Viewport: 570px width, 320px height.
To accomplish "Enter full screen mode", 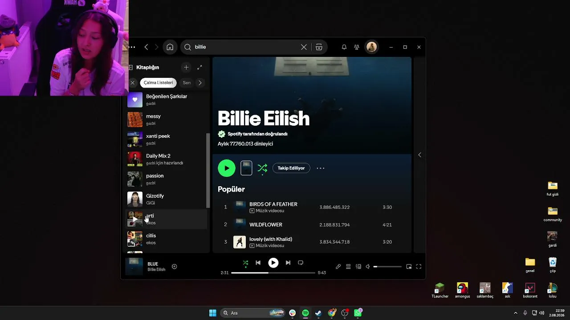I will coord(419,267).
